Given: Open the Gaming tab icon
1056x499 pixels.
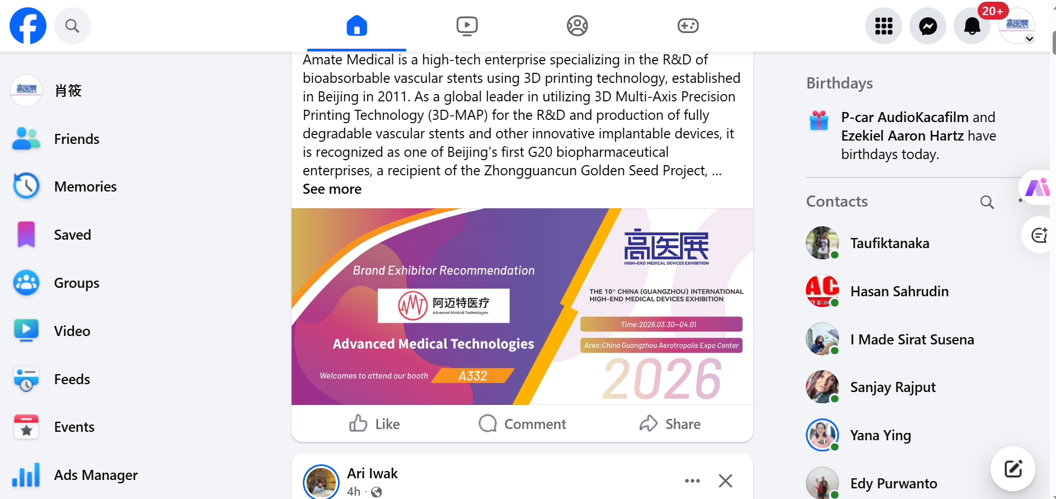Looking at the screenshot, I should pos(688,26).
